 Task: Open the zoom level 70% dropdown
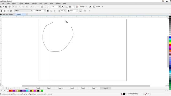pos(59,7)
